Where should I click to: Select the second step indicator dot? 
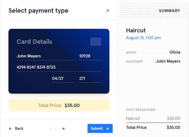(55, 129)
